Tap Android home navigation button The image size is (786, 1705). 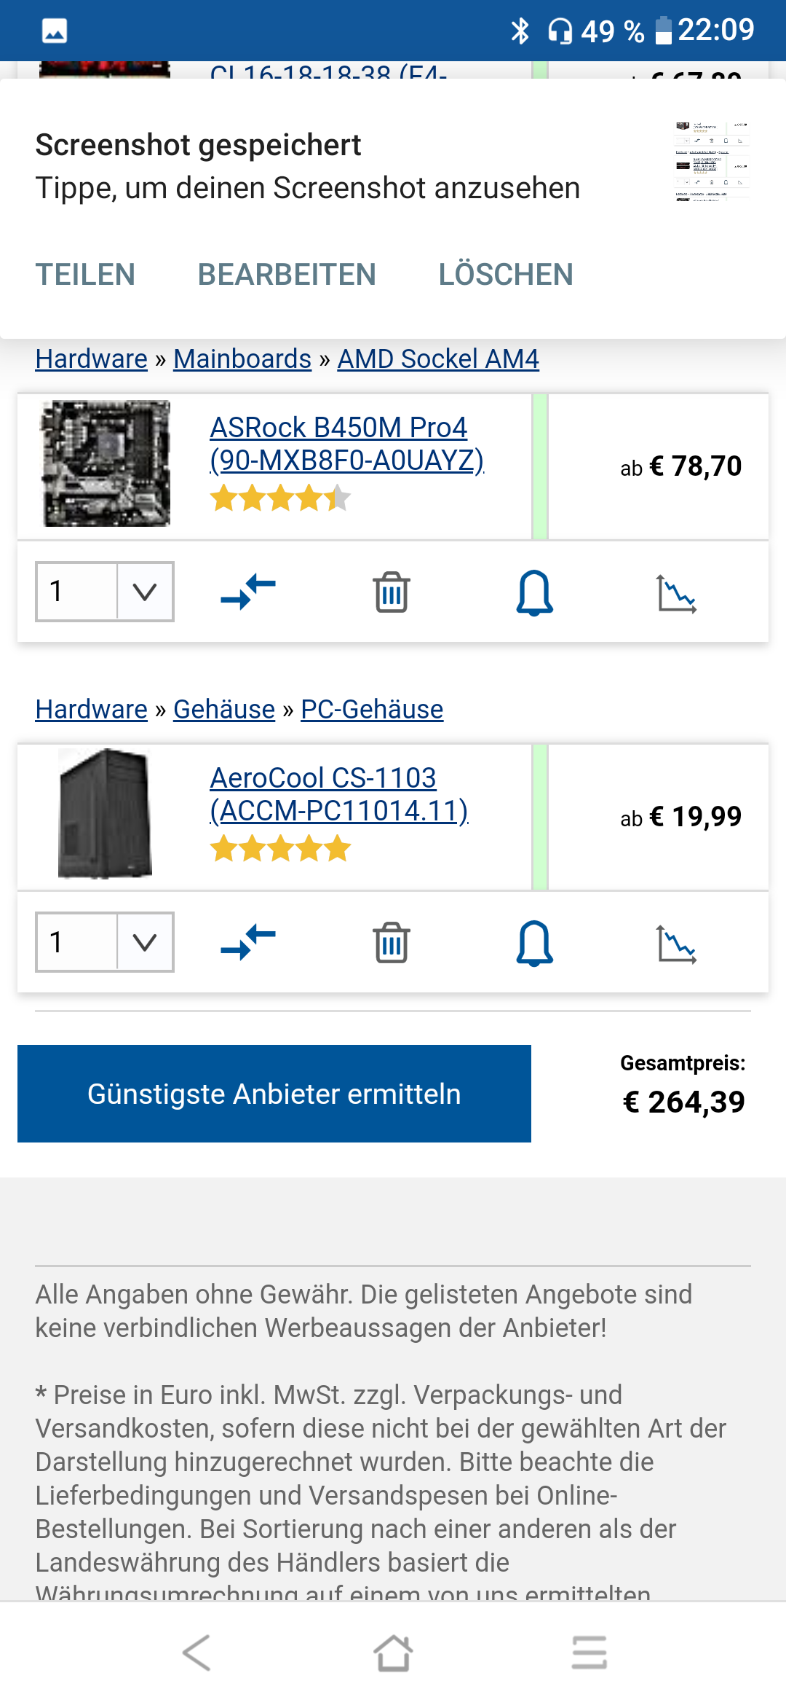tap(393, 1653)
